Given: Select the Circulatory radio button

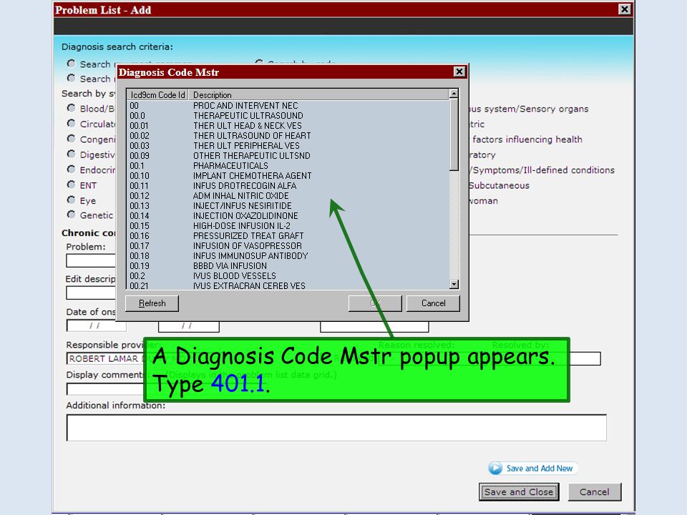Looking at the screenshot, I should [71, 124].
